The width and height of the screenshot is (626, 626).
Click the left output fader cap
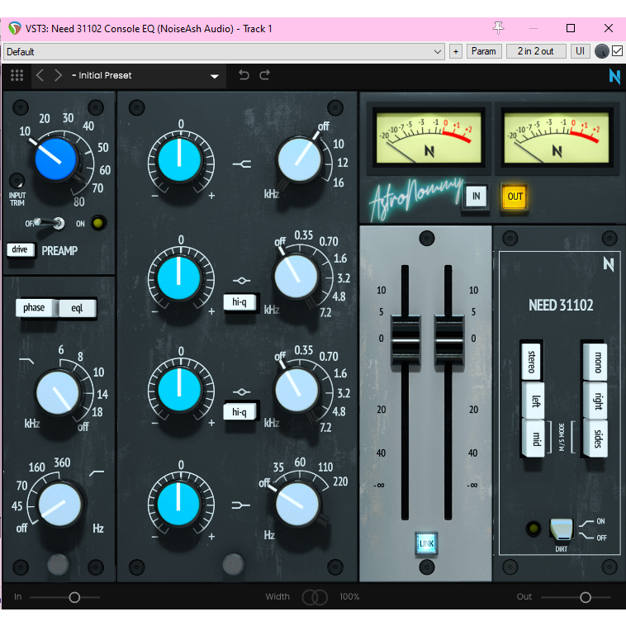(405, 339)
